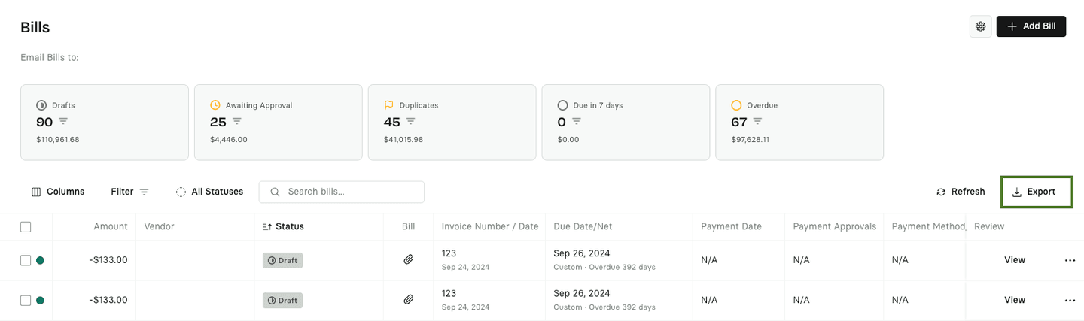This screenshot has height=321, width=1084.
Task: Select the first bill row checkbox
Action: pyautogui.click(x=26, y=260)
